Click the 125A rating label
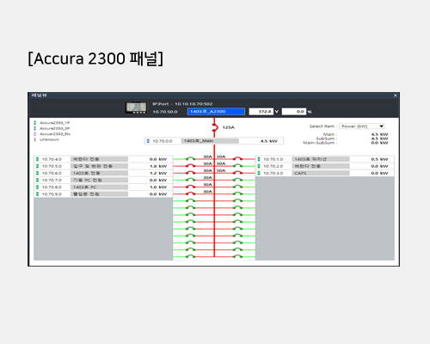430x344 pixels. pyautogui.click(x=229, y=127)
